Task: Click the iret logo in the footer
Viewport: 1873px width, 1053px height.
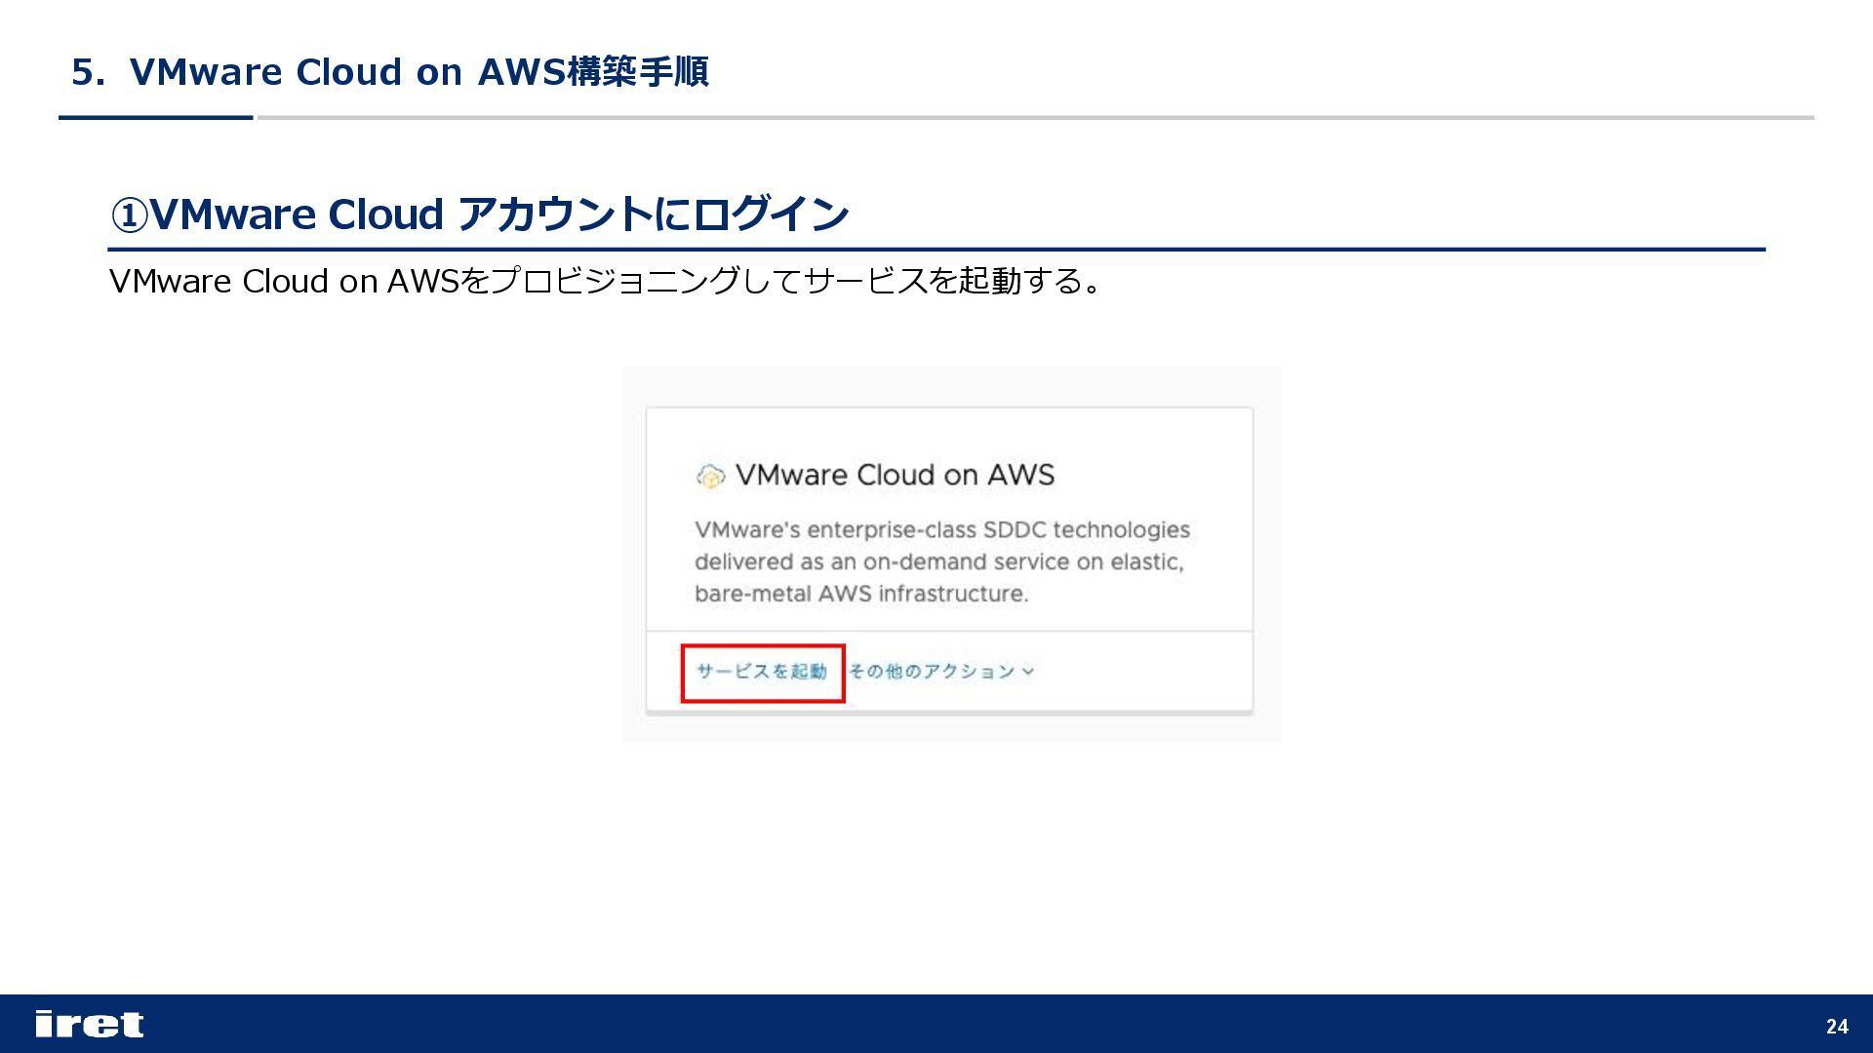Action: (89, 1024)
